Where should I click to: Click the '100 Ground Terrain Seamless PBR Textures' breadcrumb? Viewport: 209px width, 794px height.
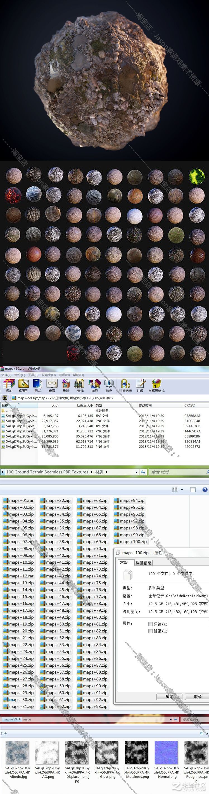coord(47,472)
